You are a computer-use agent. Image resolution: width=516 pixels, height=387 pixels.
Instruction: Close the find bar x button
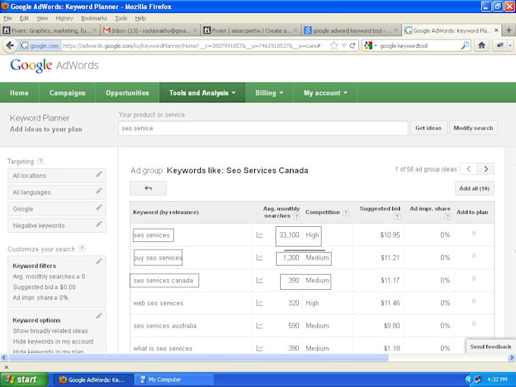tap(6, 367)
